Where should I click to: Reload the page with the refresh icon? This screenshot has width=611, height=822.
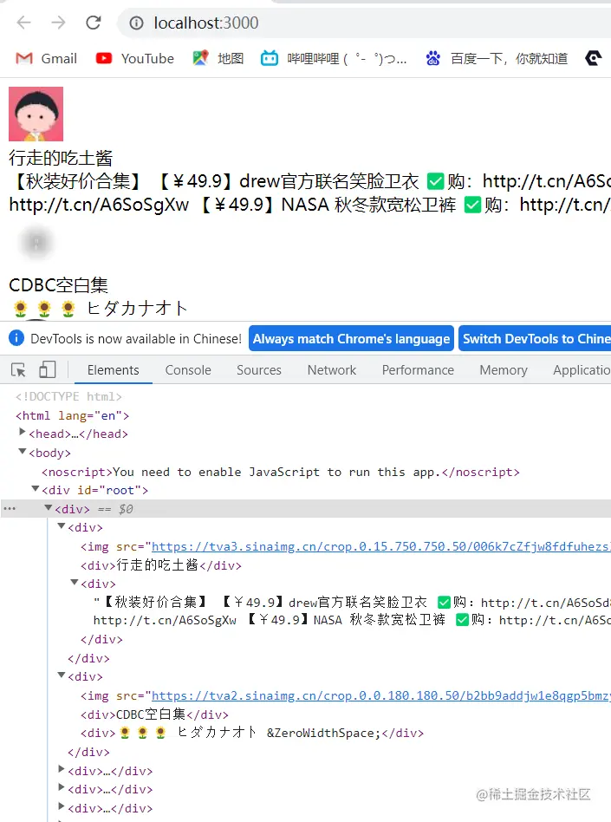point(94,23)
